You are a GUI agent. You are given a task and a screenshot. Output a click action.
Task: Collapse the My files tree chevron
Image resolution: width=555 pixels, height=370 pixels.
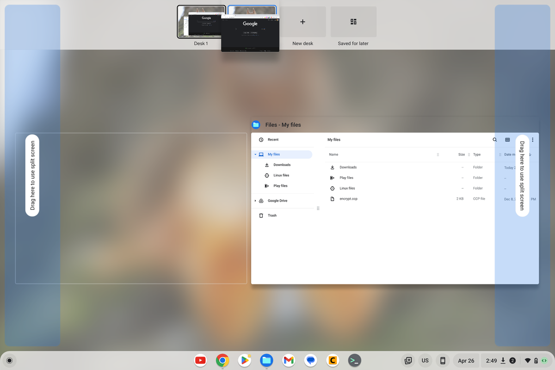[x=255, y=154]
